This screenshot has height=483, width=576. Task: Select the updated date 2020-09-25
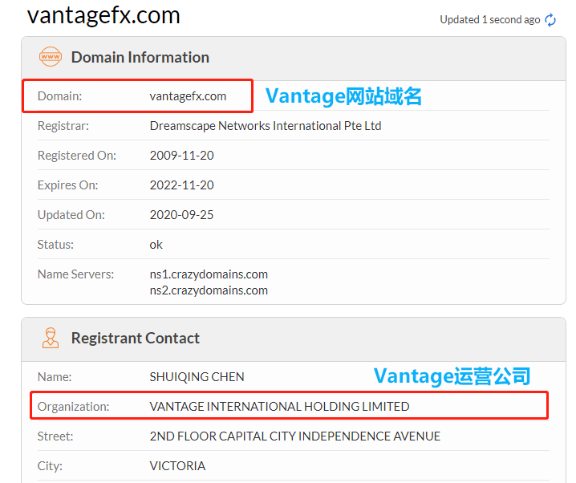coord(181,215)
